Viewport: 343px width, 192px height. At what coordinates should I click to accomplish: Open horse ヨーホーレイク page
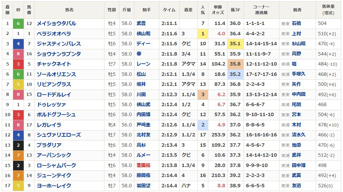tap(54, 186)
